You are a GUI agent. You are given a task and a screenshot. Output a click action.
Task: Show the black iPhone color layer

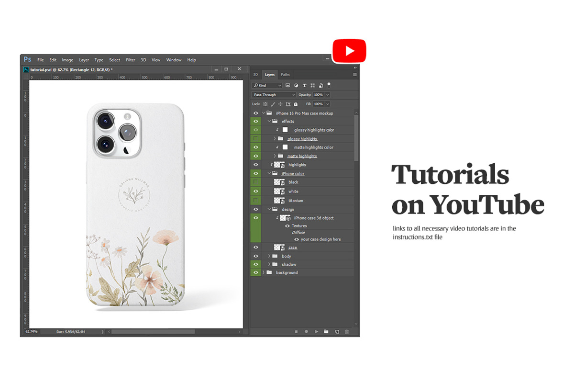click(256, 182)
